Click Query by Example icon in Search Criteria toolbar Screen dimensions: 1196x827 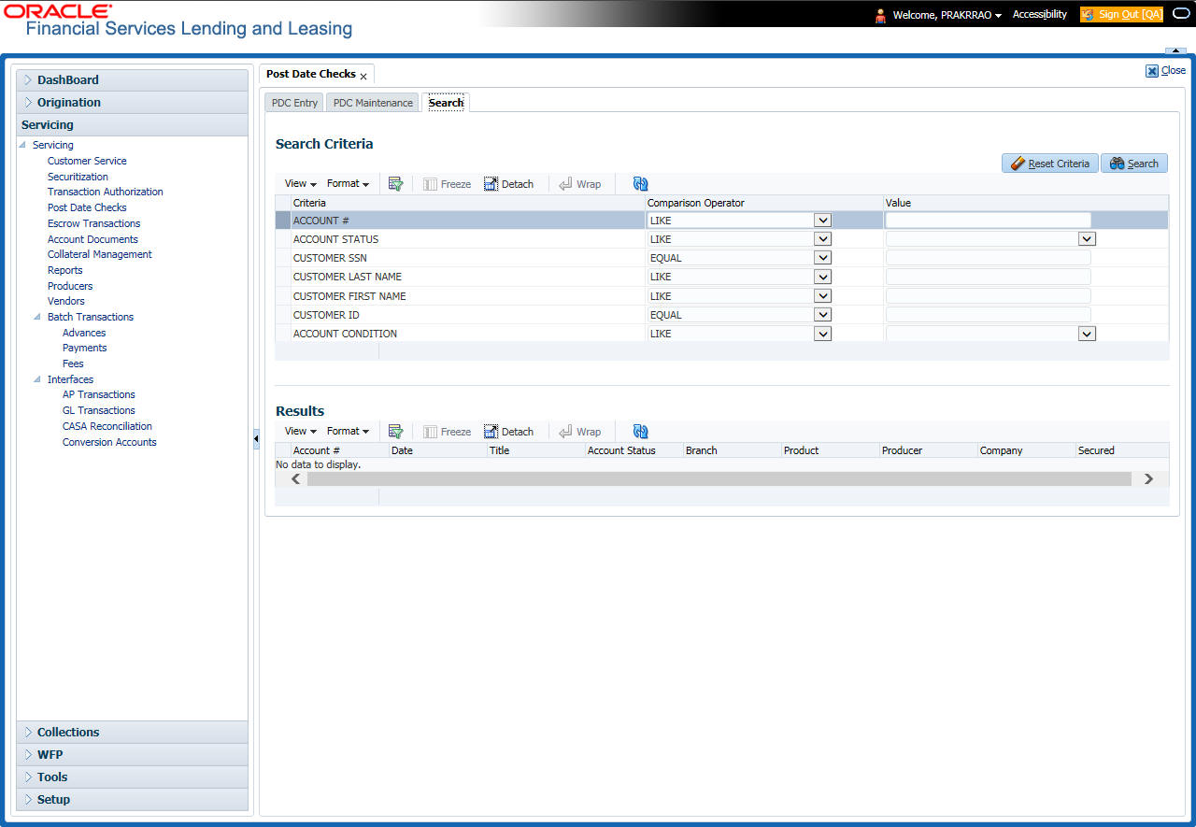coord(395,184)
